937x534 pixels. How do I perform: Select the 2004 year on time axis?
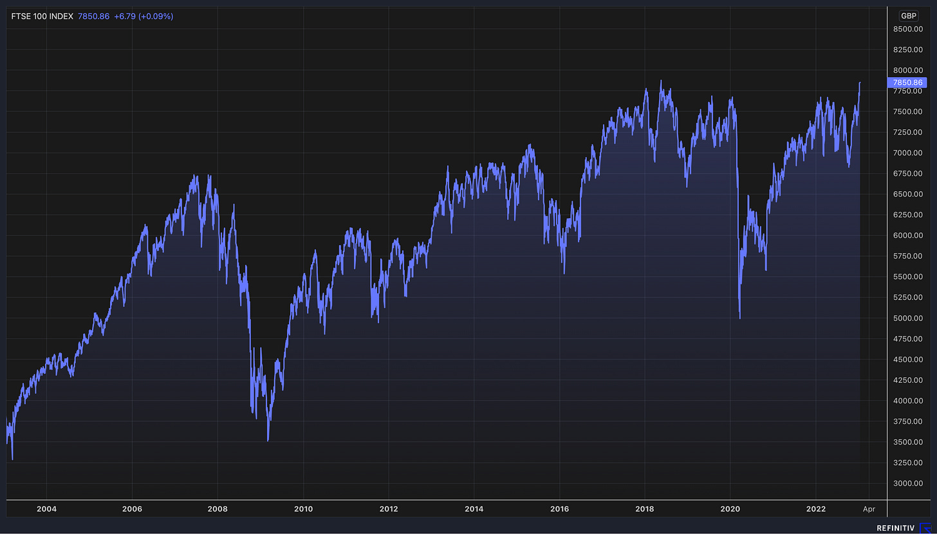tap(46, 509)
